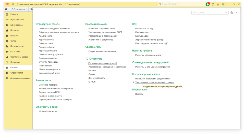Click the Продажи bag icon
The height and width of the screenshot is (135, 245).
tap(7, 30)
